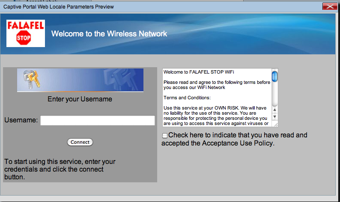The width and height of the screenshot is (340, 202).
Task: Click the FALAFEL STOP logo
Action: click(x=26, y=33)
